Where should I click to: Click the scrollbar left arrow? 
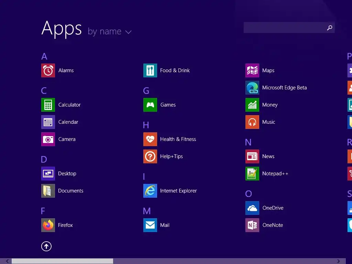tap(8, 261)
